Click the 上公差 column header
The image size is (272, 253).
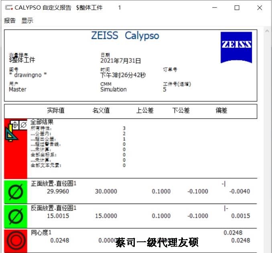point(145,110)
